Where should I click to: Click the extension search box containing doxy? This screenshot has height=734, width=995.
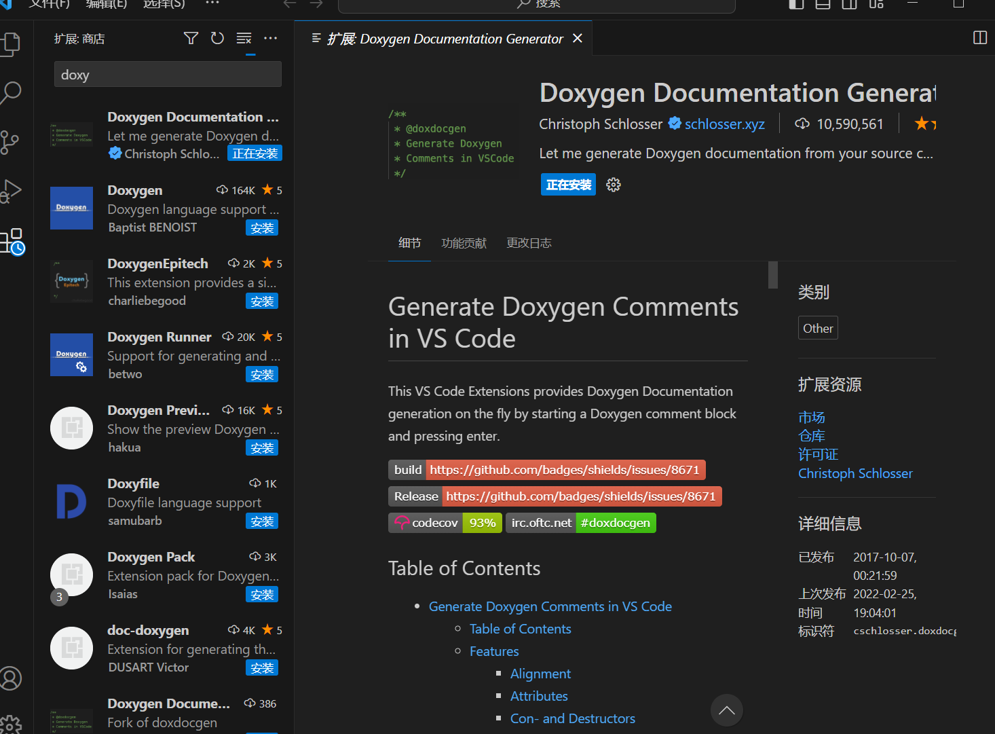pyautogui.click(x=168, y=74)
